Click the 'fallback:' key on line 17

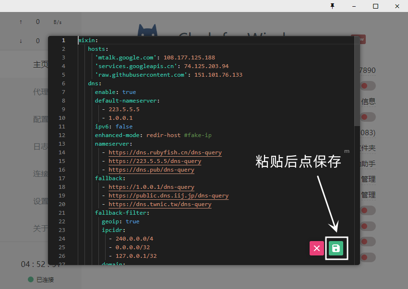pos(110,178)
